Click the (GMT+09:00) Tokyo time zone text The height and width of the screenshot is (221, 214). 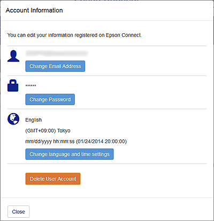48,131
